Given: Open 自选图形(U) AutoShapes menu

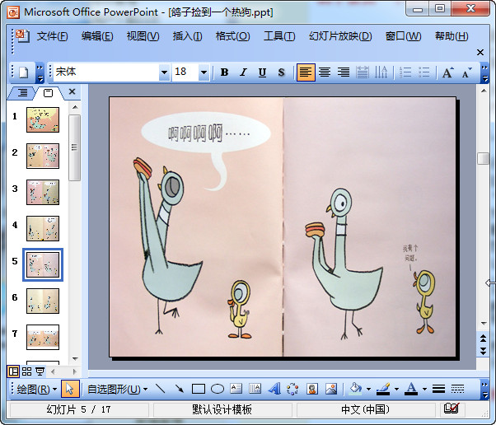Looking at the screenshot, I should [x=117, y=389].
